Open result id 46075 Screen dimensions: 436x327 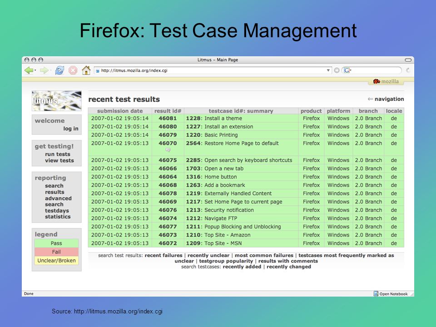(168, 160)
